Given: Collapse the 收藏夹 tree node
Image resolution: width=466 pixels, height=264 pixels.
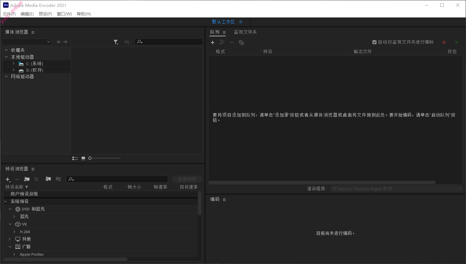Looking at the screenshot, I should point(6,50).
